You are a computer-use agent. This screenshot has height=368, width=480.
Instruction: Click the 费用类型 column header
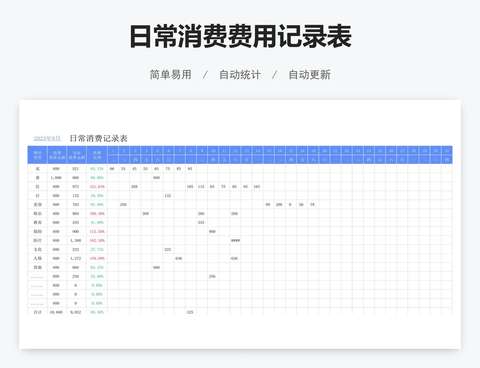pos(37,155)
